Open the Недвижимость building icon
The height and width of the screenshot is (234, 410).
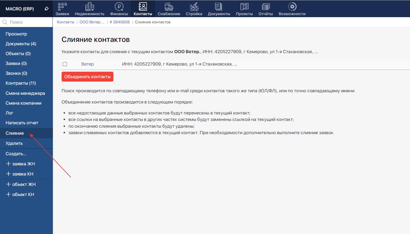(89, 6)
